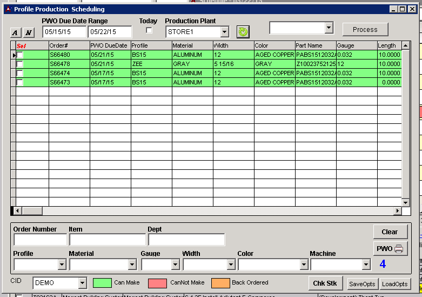This screenshot has width=422, height=297.
Task: Click the 'A' select-all icon button
Action: 16,32
